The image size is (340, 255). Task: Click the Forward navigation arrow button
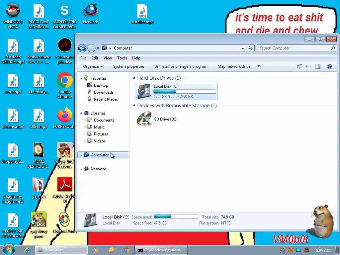[x=92, y=48]
